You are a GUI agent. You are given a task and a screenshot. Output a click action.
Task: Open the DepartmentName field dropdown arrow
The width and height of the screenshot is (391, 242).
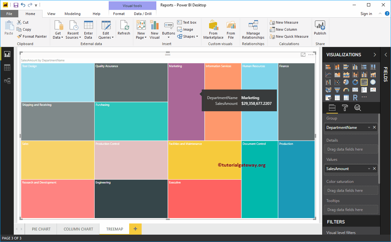click(x=369, y=128)
